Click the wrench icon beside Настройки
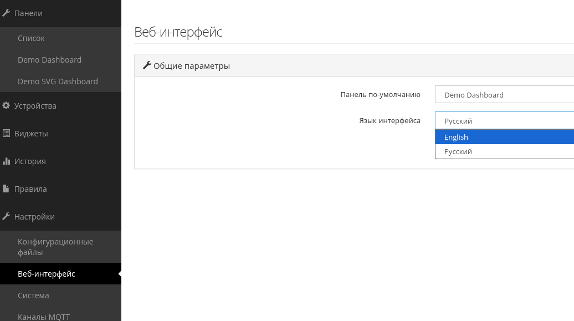Image resolution: width=574 pixels, height=321 pixels. coord(6,217)
